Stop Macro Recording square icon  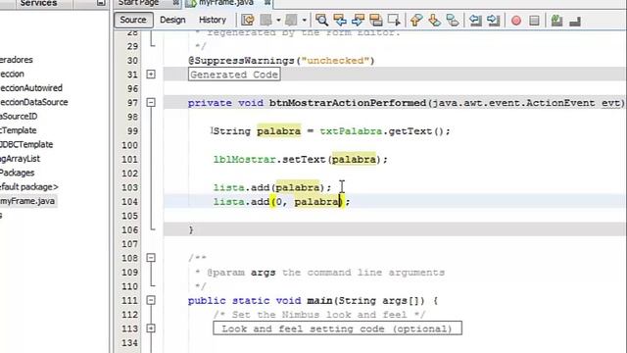pyautogui.click(x=534, y=20)
